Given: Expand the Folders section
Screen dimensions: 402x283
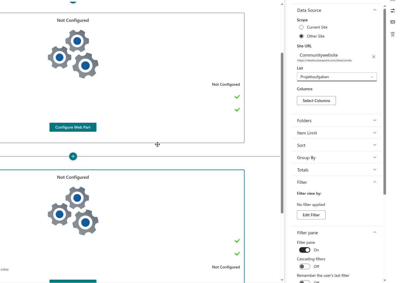Looking at the screenshot, I should pos(337,120).
